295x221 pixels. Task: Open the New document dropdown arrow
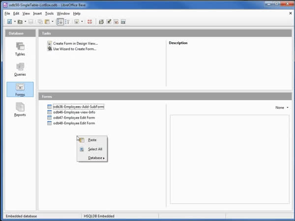tap(15, 22)
